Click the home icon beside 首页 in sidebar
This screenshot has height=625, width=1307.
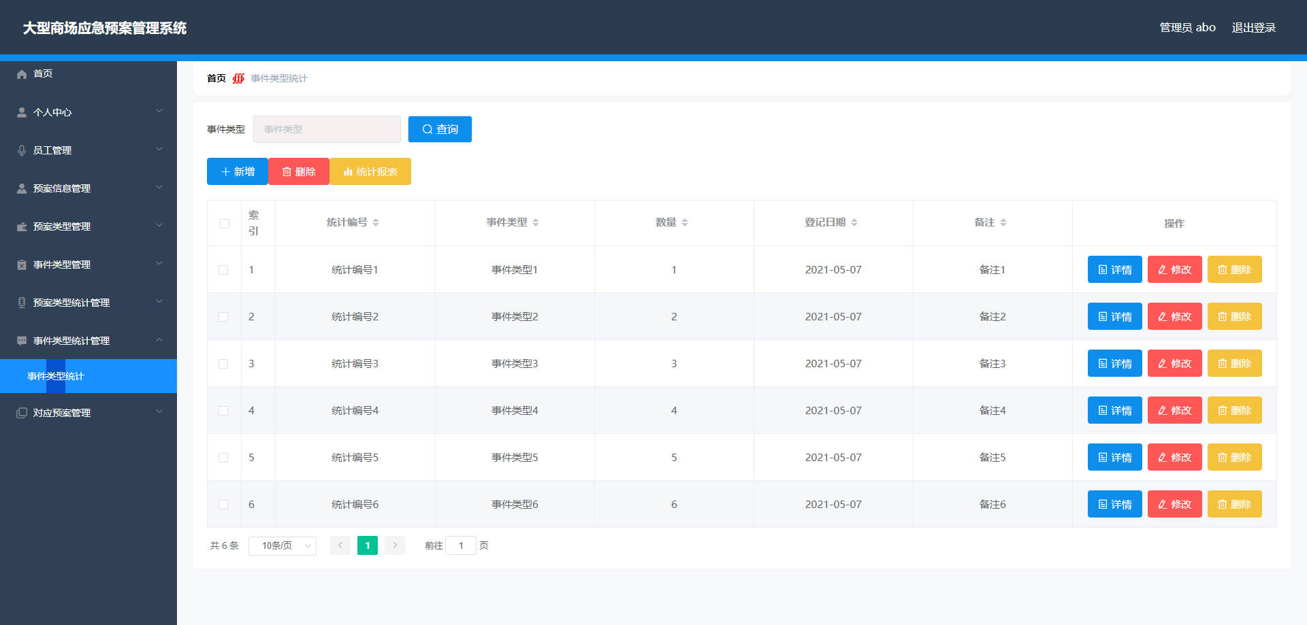point(22,74)
